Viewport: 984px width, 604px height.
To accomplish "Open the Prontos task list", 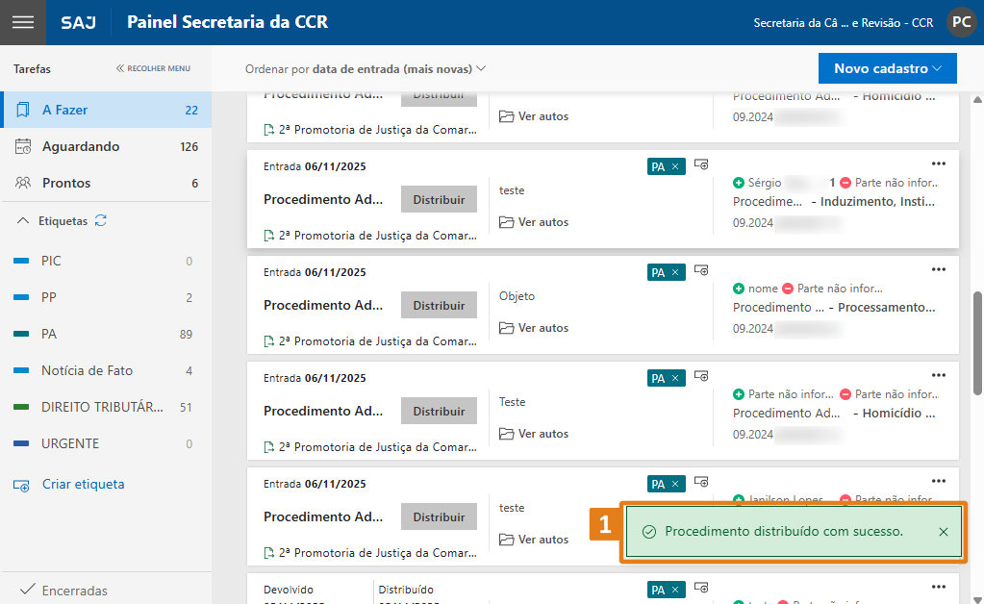I will coord(66,184).
